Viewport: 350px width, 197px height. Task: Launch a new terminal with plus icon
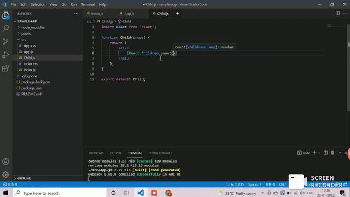314,153
